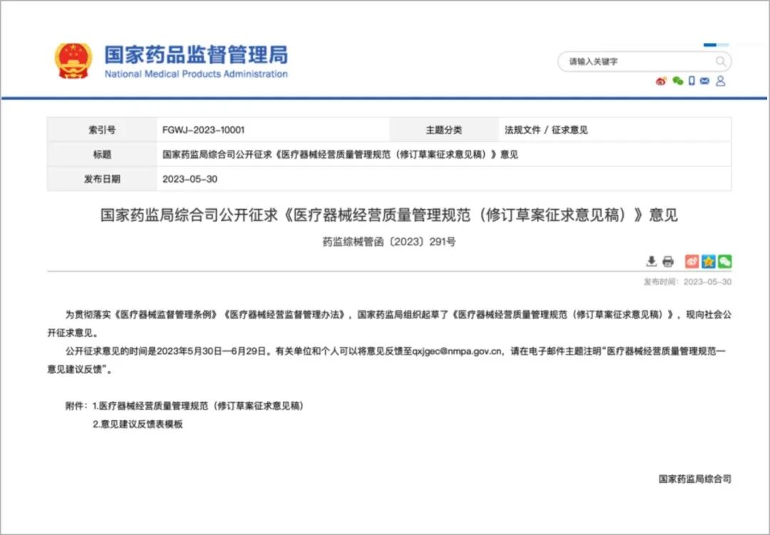Viewport: 770px width, 535px height.
Task: Click the download icon below the notice title
Action: [x=652, y=261]
